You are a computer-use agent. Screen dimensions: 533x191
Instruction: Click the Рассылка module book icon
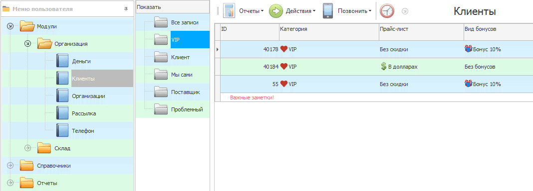[x=62, y=113]
